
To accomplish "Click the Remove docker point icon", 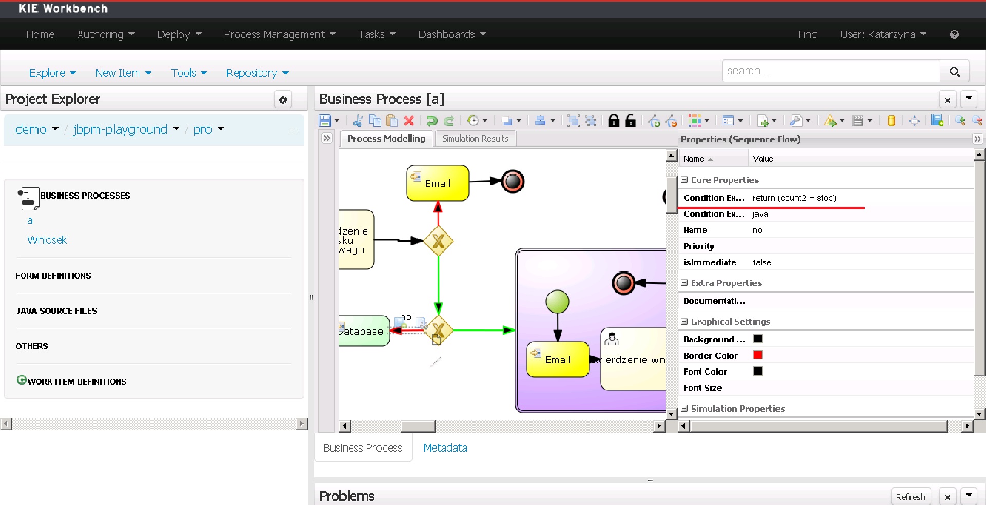I will (x=671, y=121).
